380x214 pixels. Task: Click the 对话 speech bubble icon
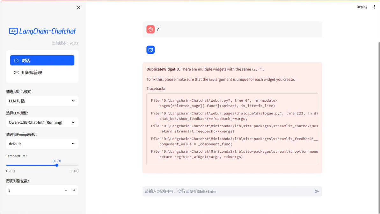17,60
